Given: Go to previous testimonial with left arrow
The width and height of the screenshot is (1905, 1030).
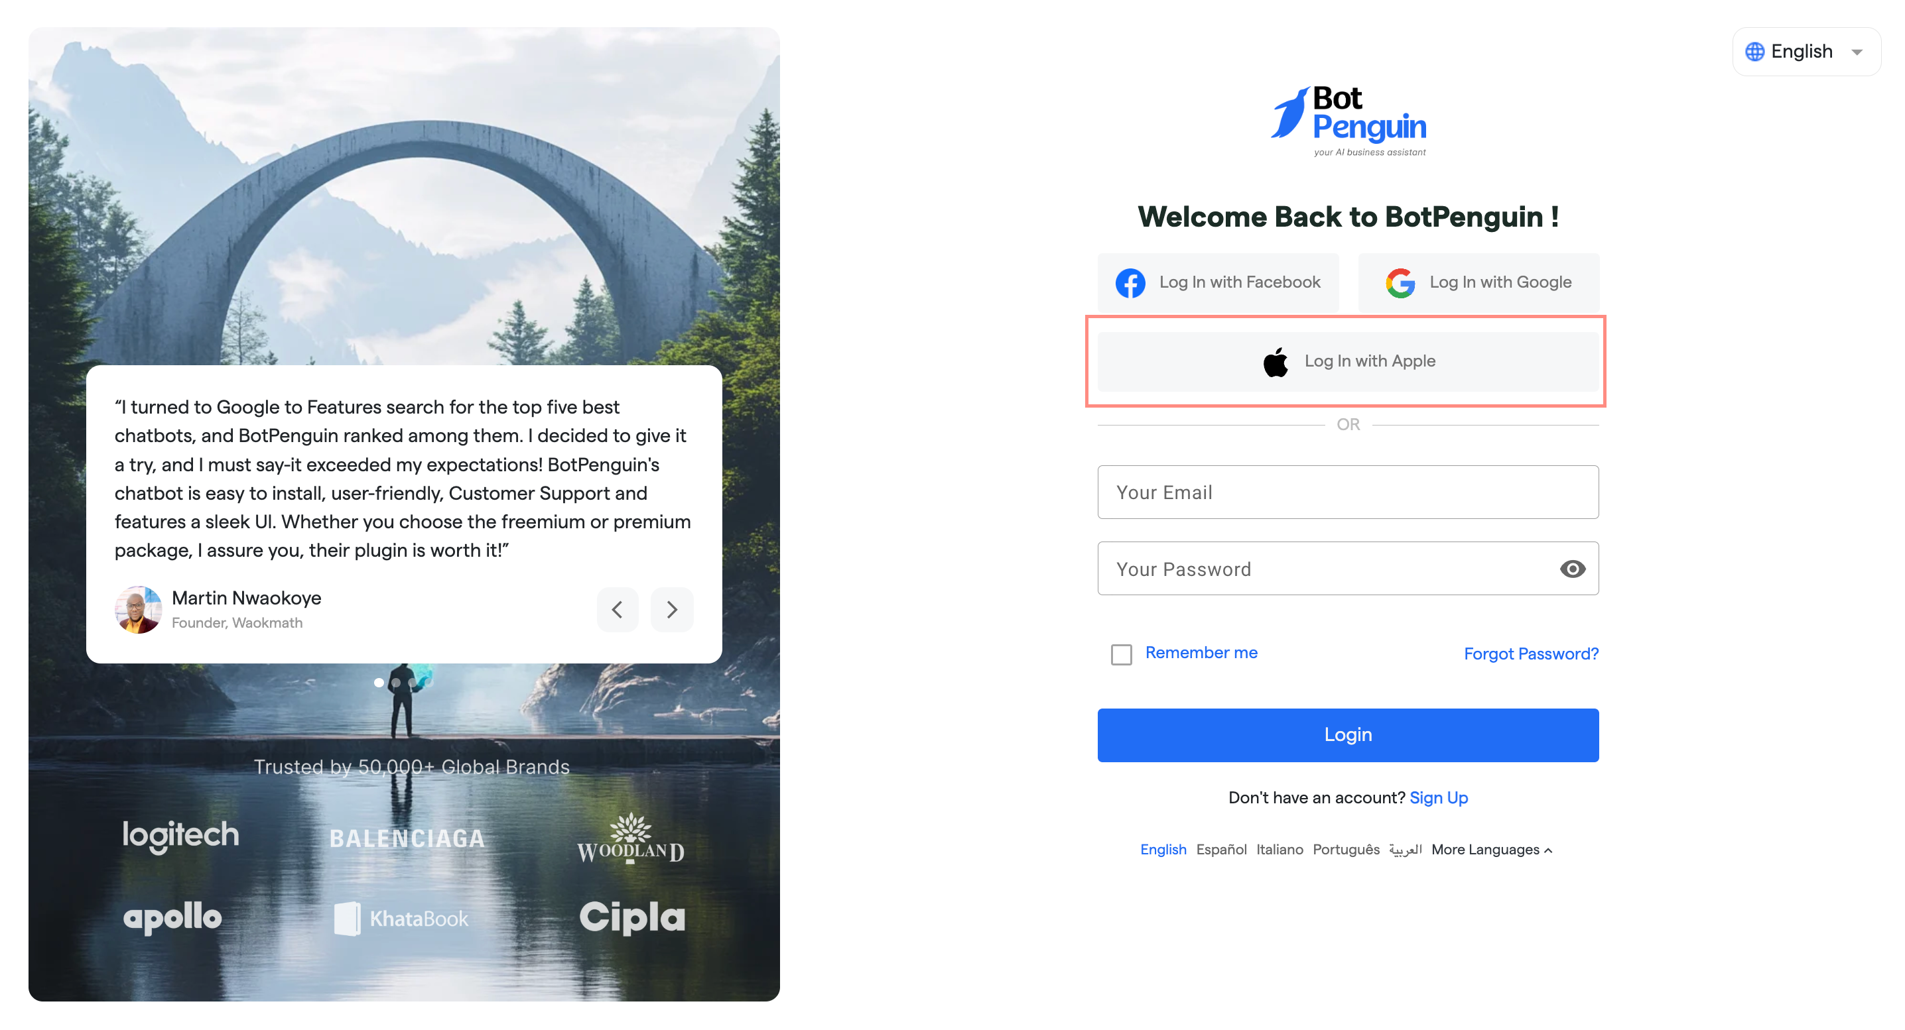Looking at the screenshot, I should pos(618,610).
